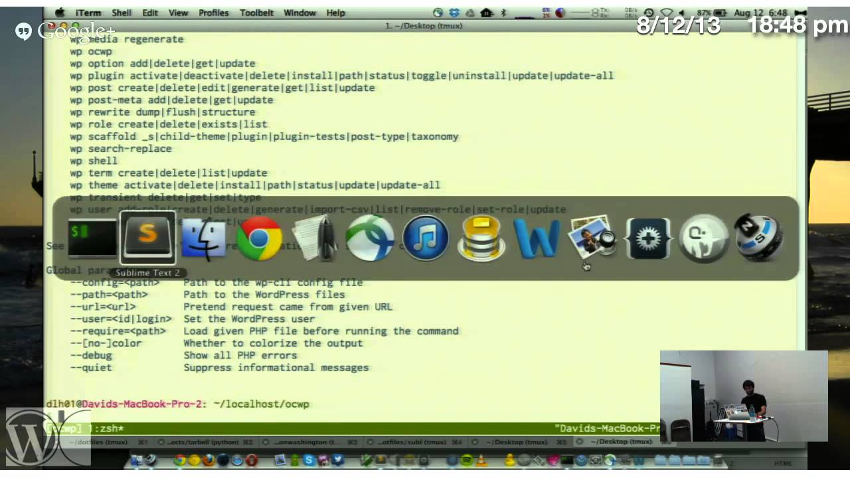Image resolution: width=850 pixels, height=478 pixels.
Task: Click the '--quiet' parameter line
Action: click(x=219, y=367)
